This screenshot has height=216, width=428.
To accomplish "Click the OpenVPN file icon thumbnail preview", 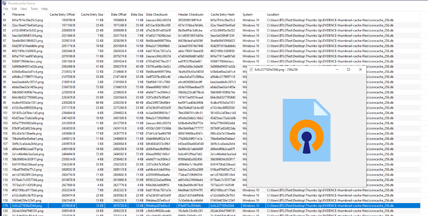I will (x=306, y=130).
